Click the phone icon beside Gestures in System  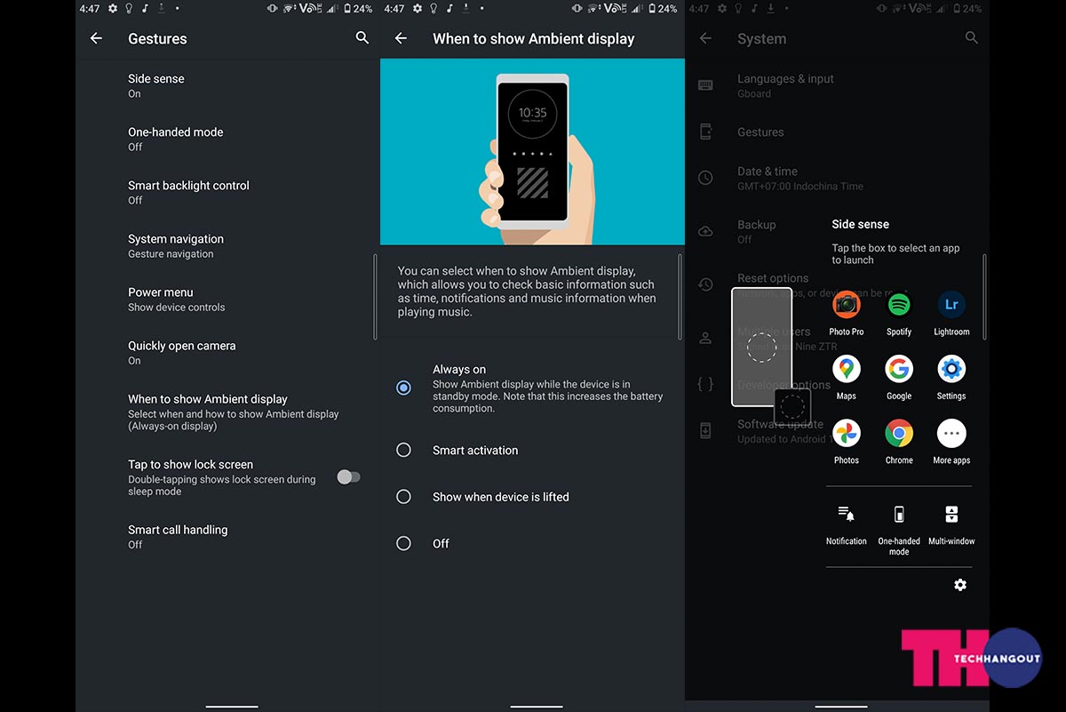tap(705, 132)
